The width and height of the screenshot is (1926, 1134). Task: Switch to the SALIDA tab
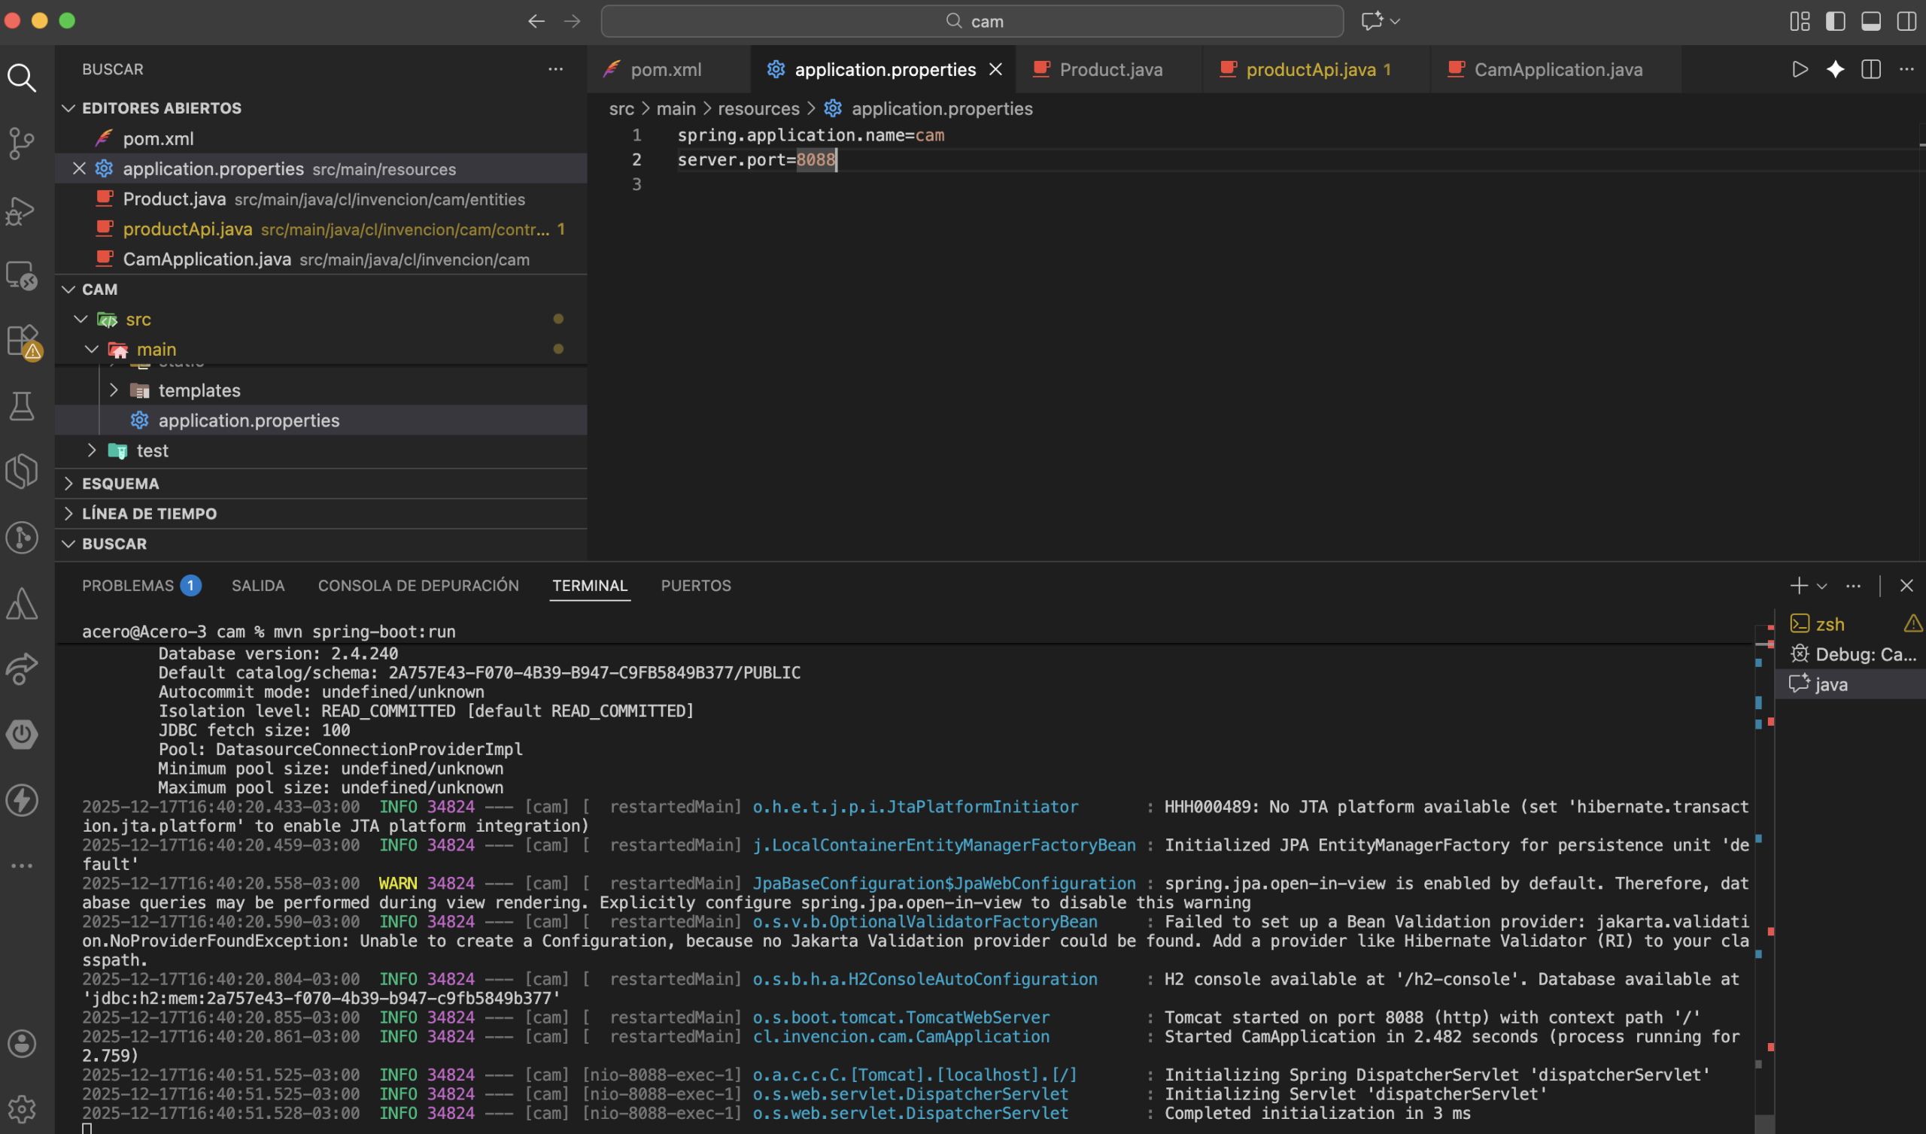pos(257,585)
